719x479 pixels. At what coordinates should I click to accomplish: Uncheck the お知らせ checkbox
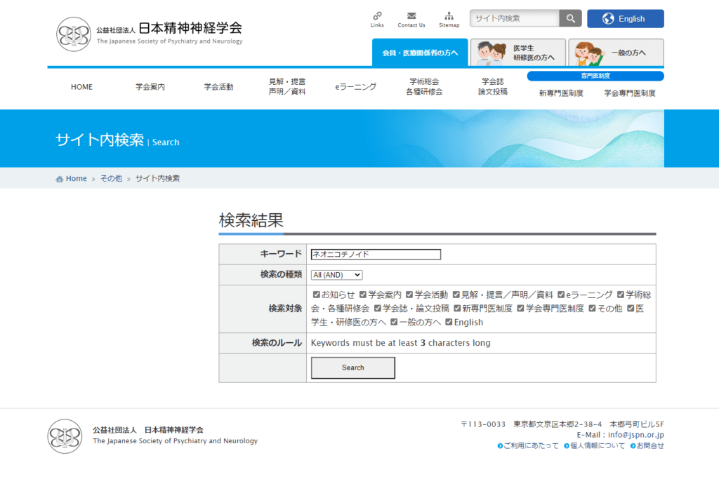point(317,295)
